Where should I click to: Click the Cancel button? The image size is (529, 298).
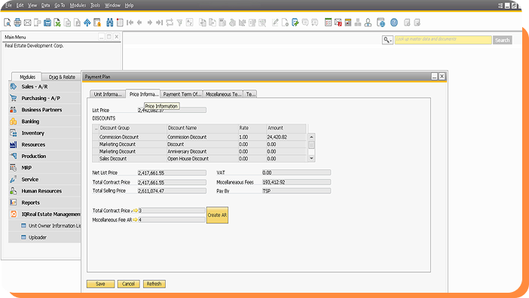pos(129,284)
